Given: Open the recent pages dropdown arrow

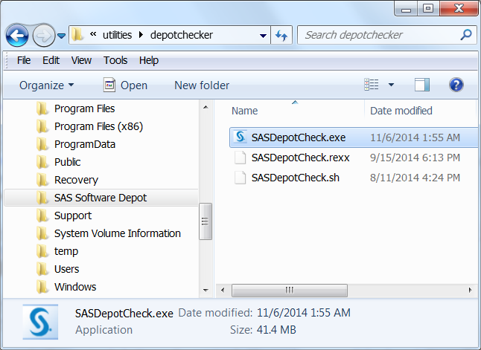Looking at the screenshot, I should [62, 36].
